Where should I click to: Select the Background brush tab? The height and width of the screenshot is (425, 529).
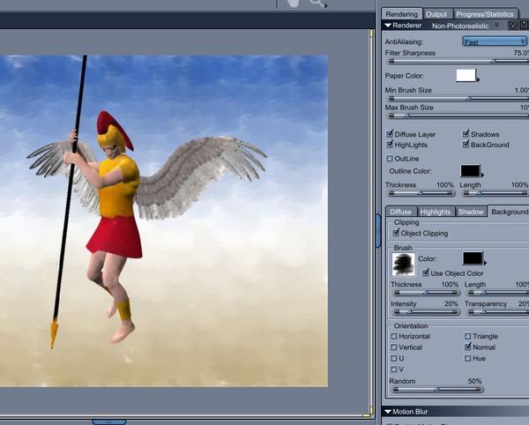tap(509, 212)
